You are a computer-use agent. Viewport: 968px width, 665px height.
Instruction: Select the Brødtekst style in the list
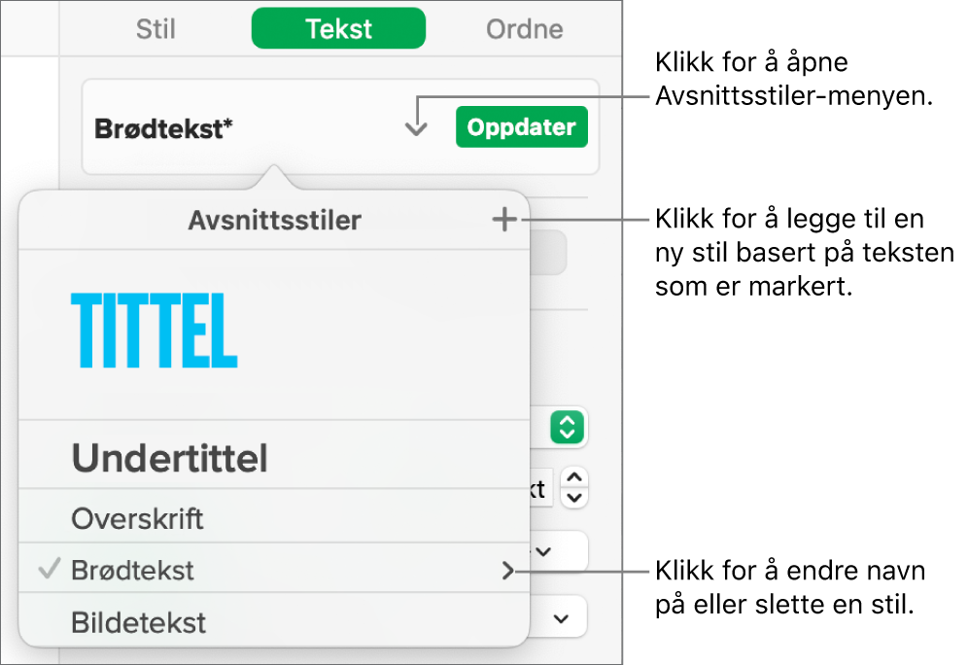point(274,568)
